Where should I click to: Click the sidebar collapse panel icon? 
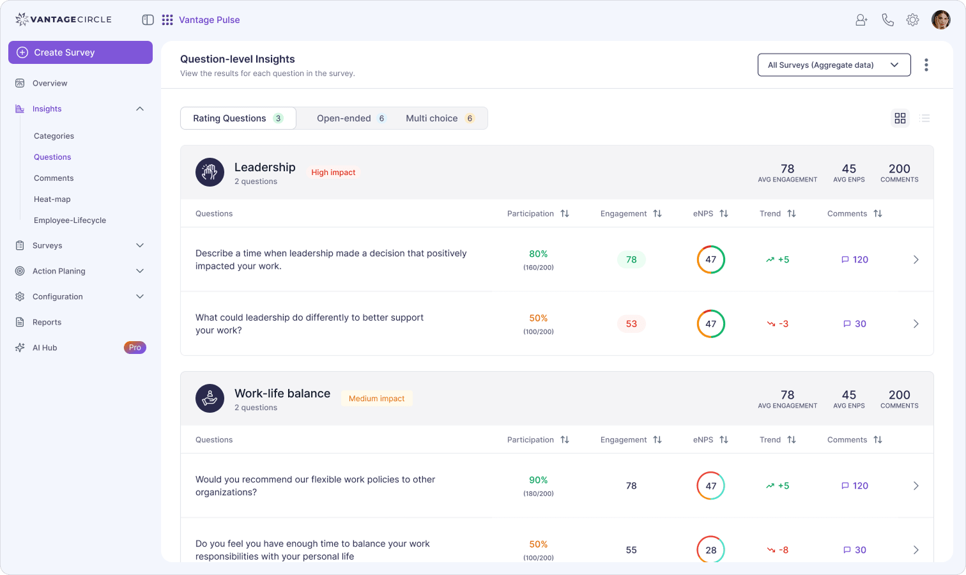[148, 20]
